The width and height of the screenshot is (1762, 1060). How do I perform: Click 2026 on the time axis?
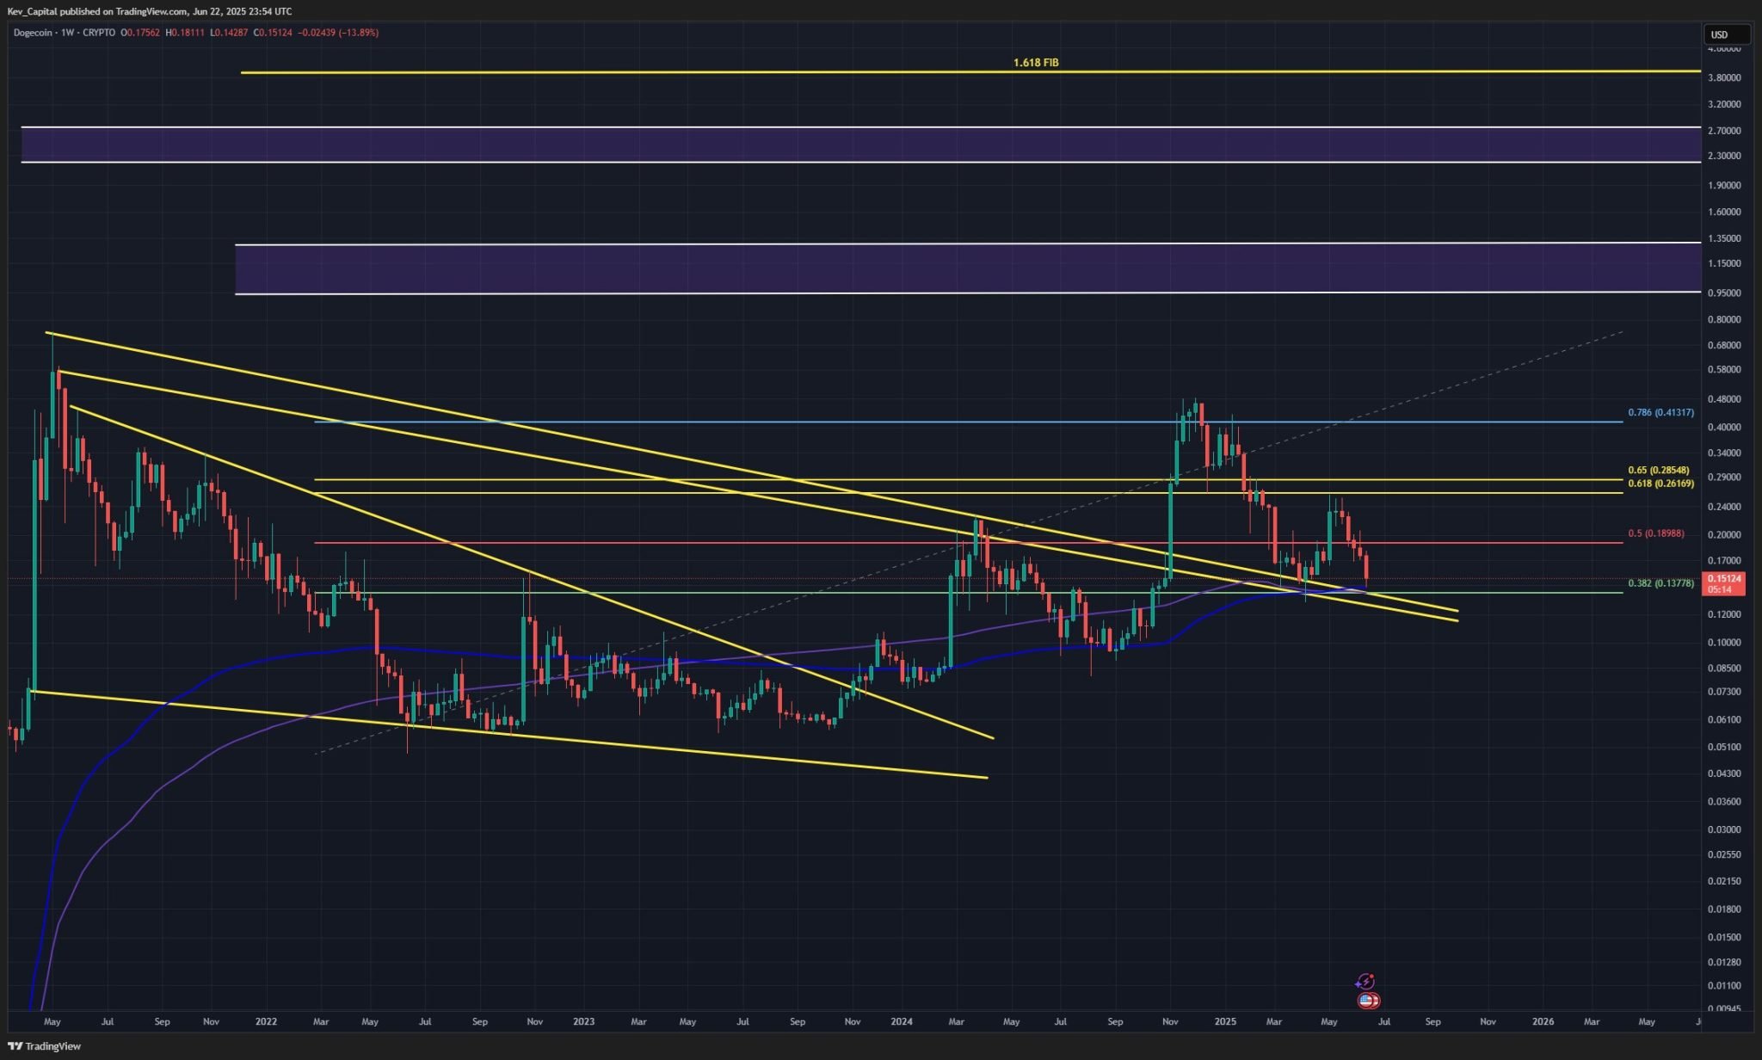[x=1543, y=1022]
